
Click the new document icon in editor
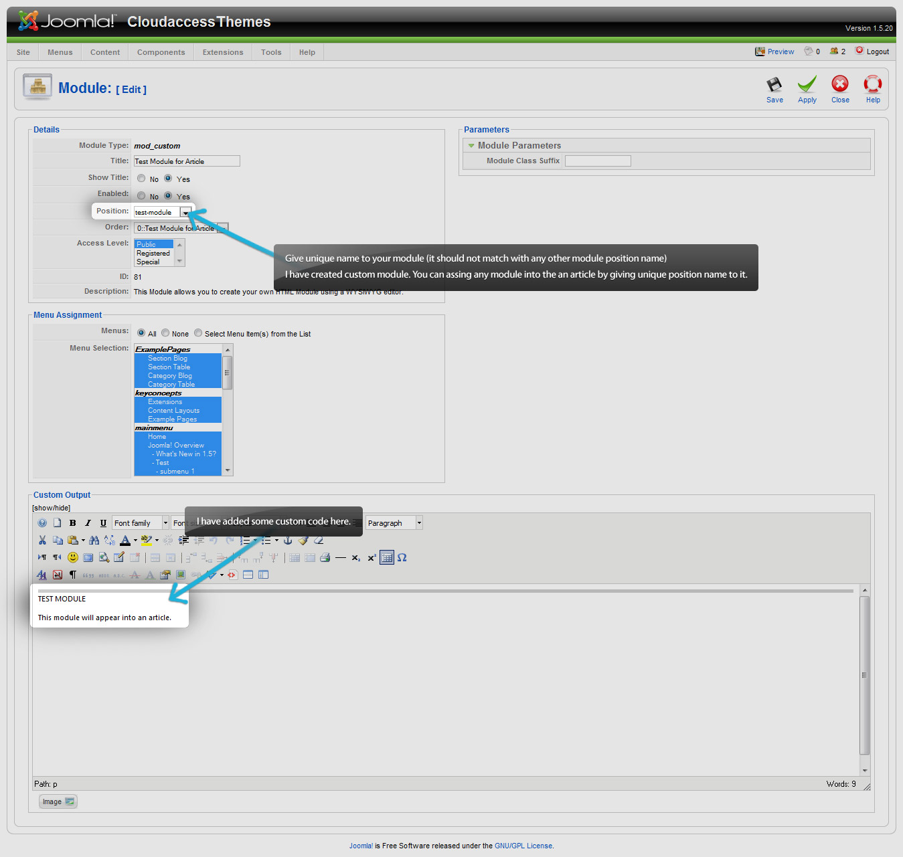(x=58, y=523)
